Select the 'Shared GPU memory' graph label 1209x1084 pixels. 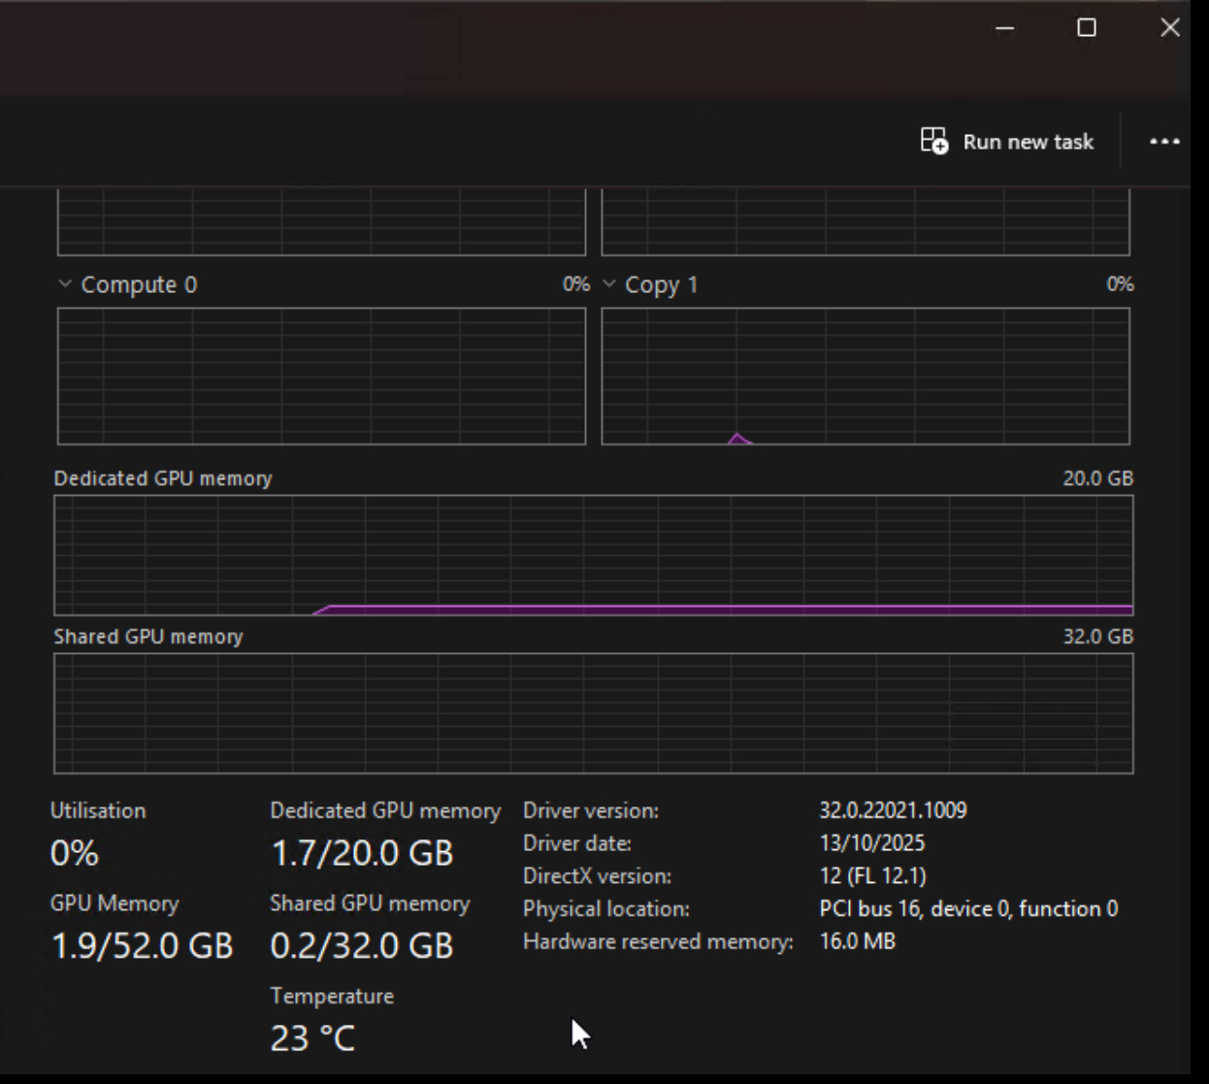148,637
